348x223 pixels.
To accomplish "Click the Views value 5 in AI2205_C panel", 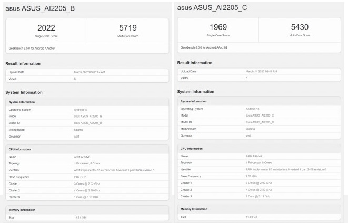I will pos(246,78).
